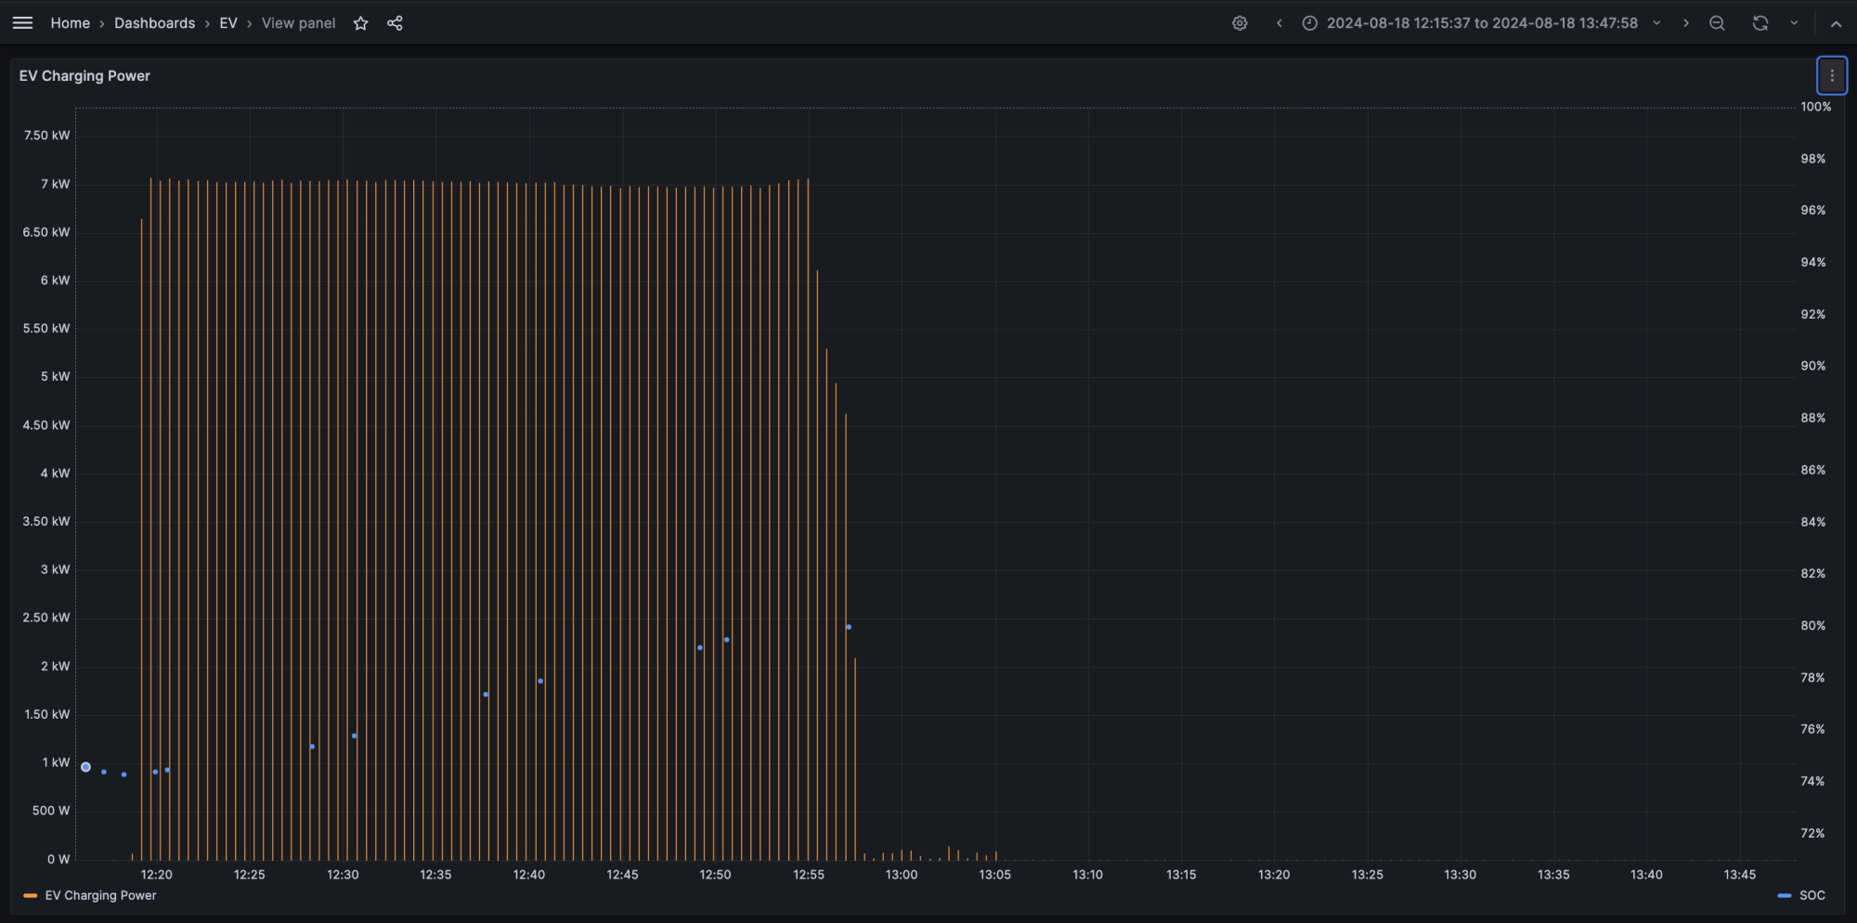
Task: Click the 13:30 time axis label
Action: tap(1460, 875)
